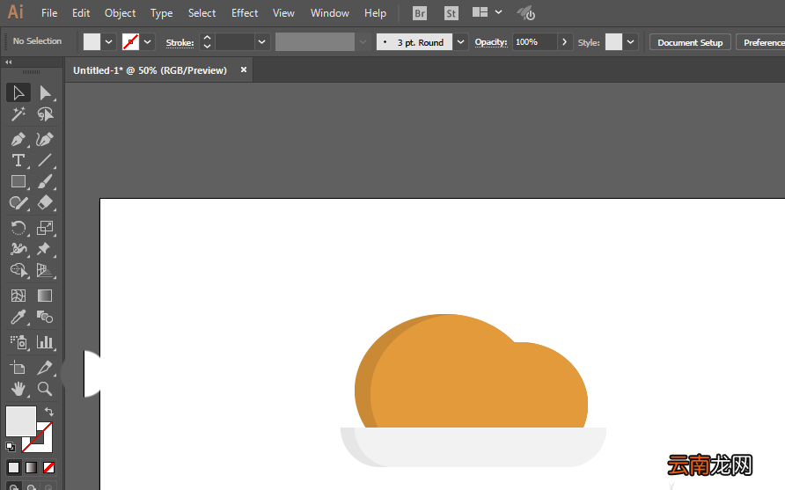Switch to the Untitled-1 document tab

tap(150, 70)
